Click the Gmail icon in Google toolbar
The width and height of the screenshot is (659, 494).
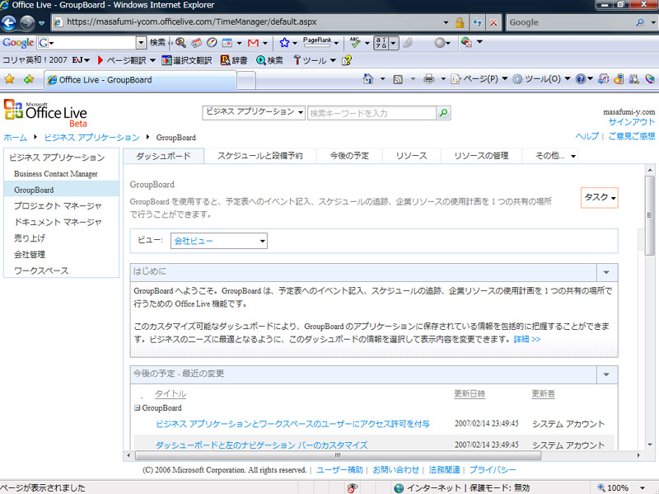(253, 43)
